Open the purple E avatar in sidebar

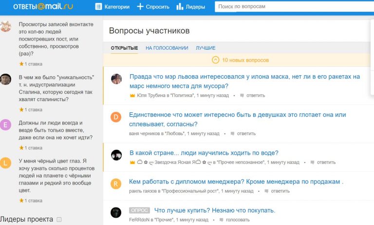[5, 124]
